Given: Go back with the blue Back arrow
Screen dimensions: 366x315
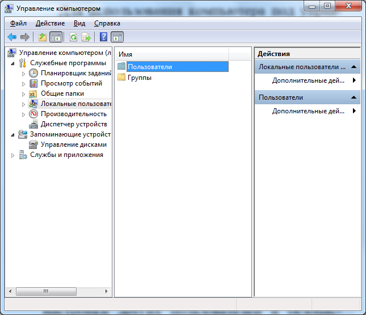Looking at the screenshot, I should (12, 37).
